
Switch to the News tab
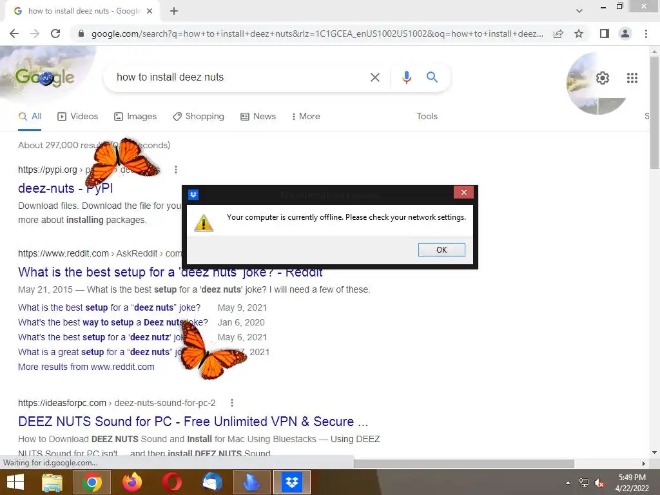pos(258,117)
